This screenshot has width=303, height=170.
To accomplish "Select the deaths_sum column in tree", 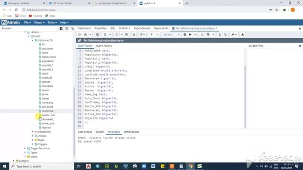I will pyautogui.click(x=48, y=115).
